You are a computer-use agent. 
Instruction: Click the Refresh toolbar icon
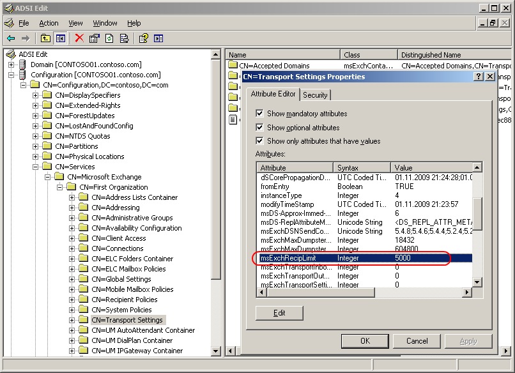pos(109,38)
